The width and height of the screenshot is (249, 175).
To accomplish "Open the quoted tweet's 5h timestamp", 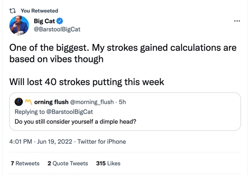I will 122,102.
